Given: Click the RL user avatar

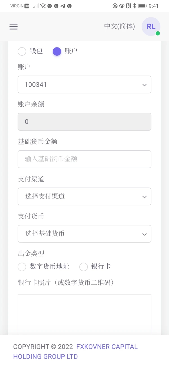Looking at the screenshot, I should click(x=151, y=27).
